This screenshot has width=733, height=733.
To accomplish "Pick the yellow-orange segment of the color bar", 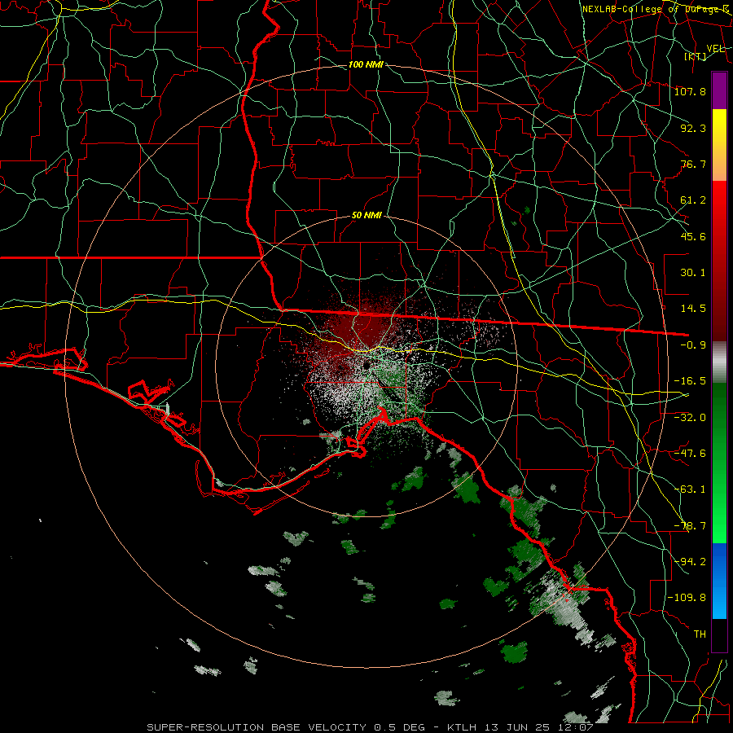I will 719,145.
